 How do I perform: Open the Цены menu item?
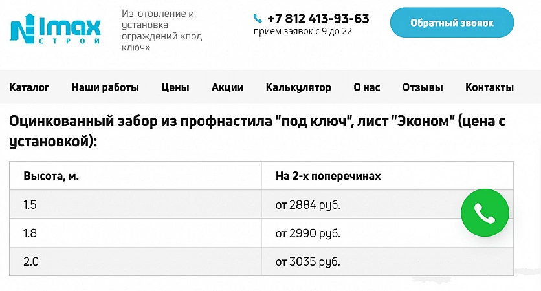[x=175, y=87]
